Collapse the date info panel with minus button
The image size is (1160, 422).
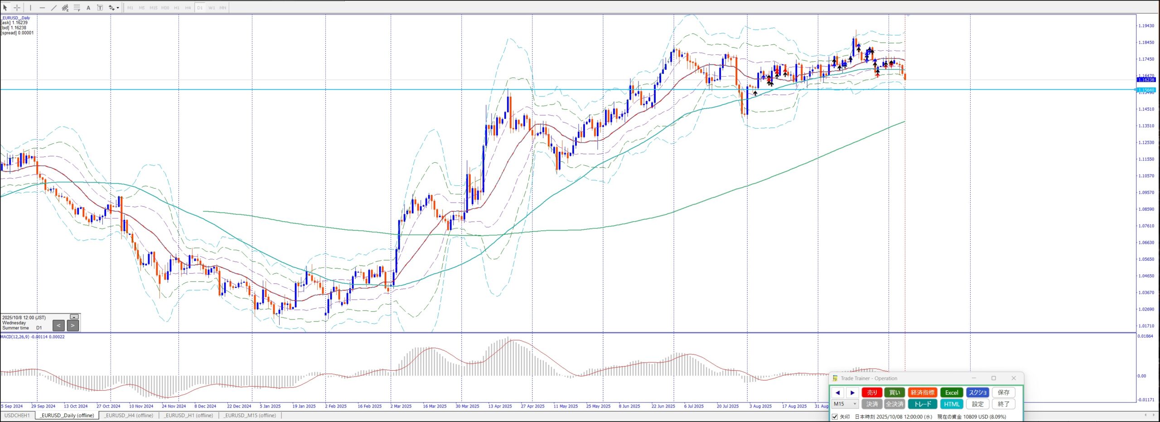[74, 317]
